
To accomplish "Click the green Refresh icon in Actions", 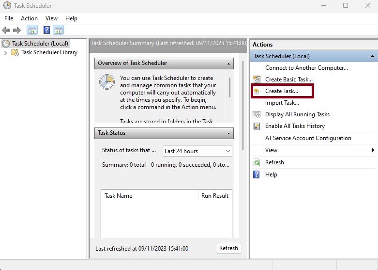I will click(x=257, y=162).
